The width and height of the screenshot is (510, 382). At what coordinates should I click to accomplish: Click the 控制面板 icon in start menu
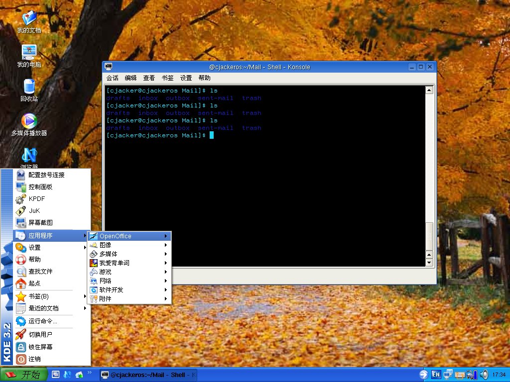tap(21, 187)
